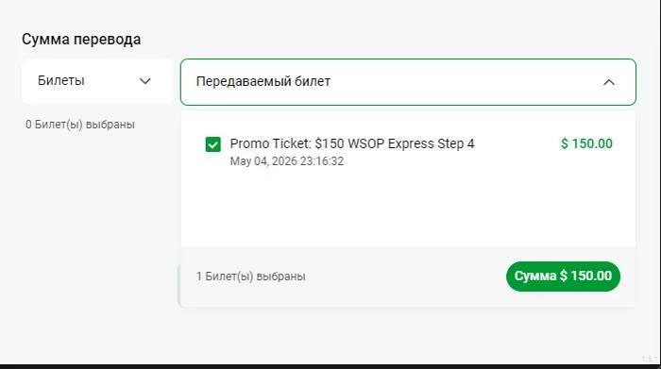661x369 pixels.
Task: Uncheck the Promo Ticket green checkbox
Action: click(x=212, y=144)
